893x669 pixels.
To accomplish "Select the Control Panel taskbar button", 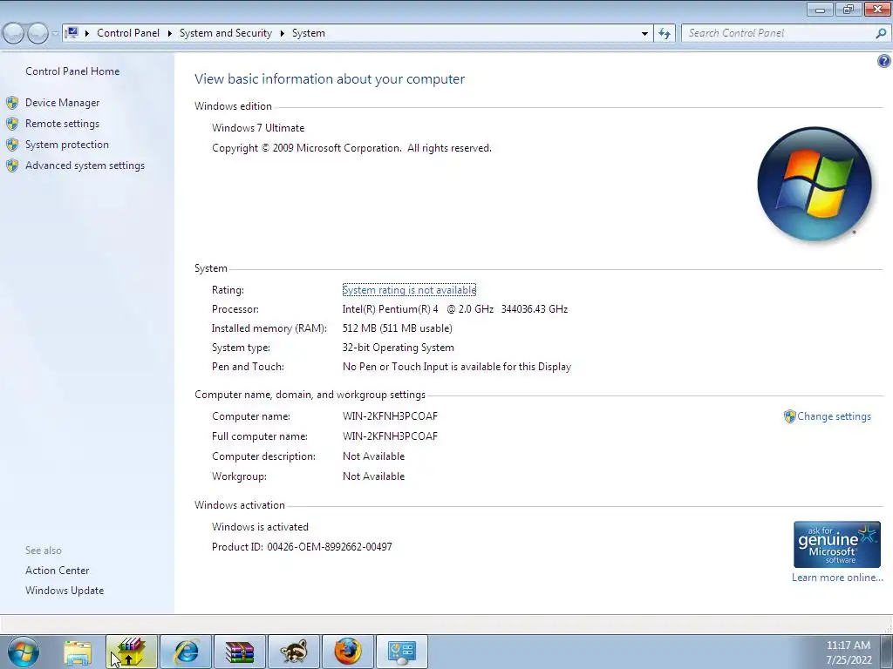I will click(401, 652).
